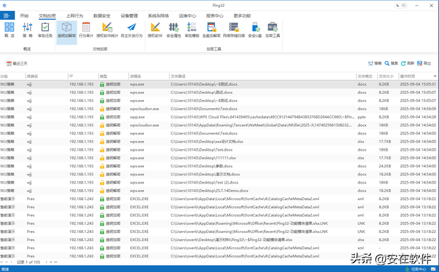Click the 记录 1 of 105 indicator
Image resolution: width=439 pixels, height=272 pixels.
tap(29, 262)
